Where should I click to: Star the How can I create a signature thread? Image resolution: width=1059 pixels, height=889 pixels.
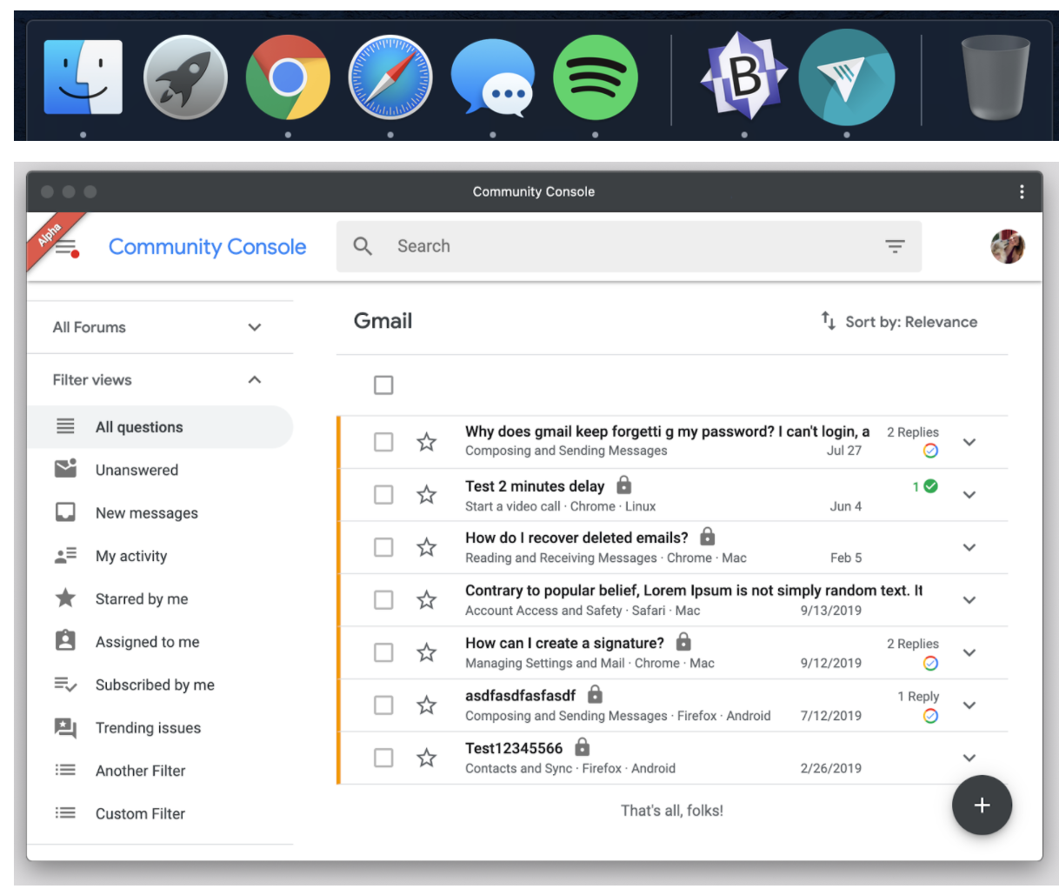[427, 652]
